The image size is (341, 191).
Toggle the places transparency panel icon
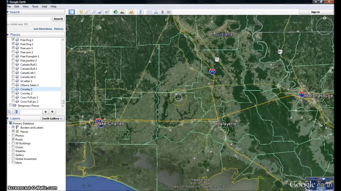(16, 112)
